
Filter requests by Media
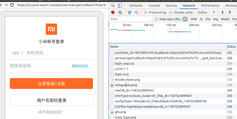225,19
